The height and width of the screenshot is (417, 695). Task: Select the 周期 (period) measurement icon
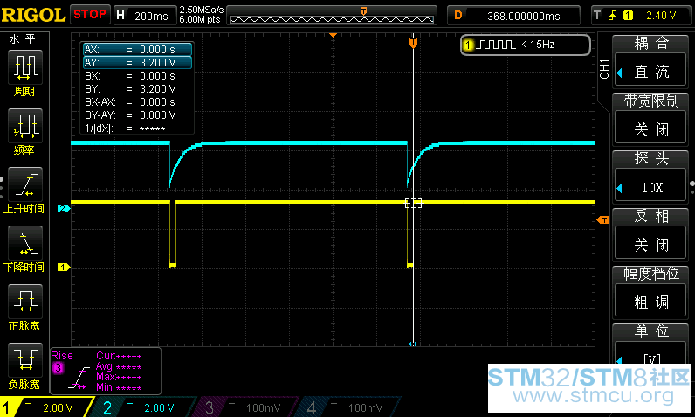pos(24,72)
